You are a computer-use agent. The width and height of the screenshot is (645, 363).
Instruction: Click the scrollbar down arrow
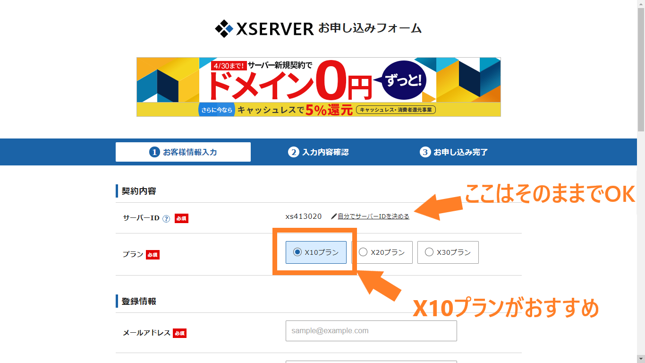click(x=641, y=359)
